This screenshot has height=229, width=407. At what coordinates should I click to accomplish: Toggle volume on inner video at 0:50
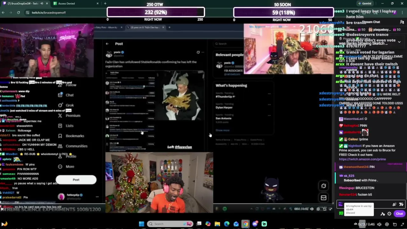(312, 209)
